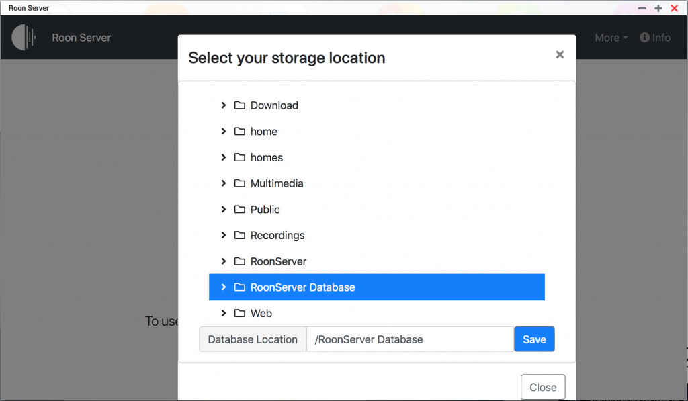
Task: Click the Database Location path field
Action: point(410,339)
